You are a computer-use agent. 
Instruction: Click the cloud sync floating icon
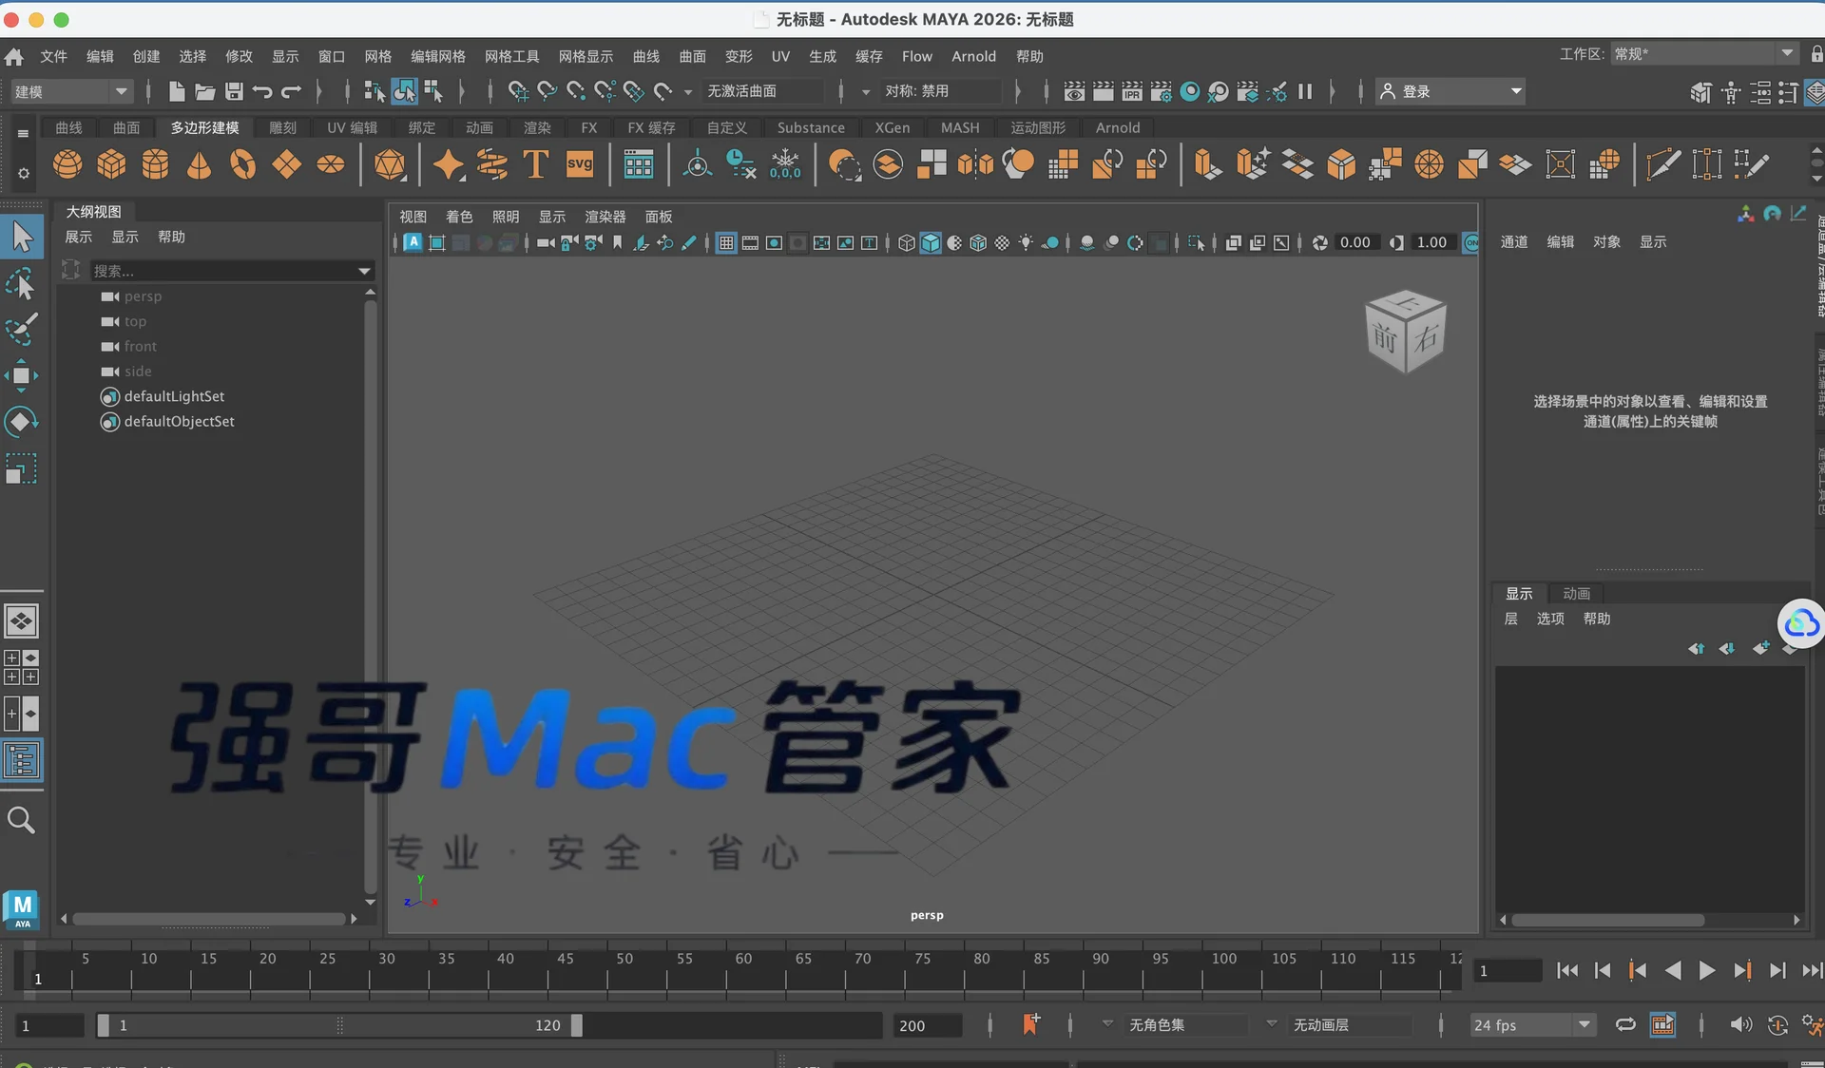(1801, 623)
